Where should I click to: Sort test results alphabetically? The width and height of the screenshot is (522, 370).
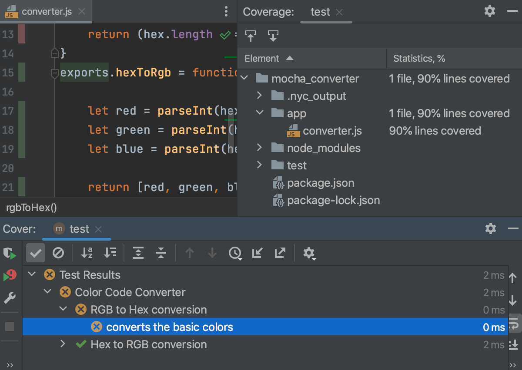[87, 253]
